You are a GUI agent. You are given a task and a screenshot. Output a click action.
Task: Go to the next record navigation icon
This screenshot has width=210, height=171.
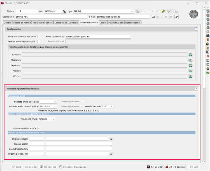pyautogui.click(x=153, y=11)
